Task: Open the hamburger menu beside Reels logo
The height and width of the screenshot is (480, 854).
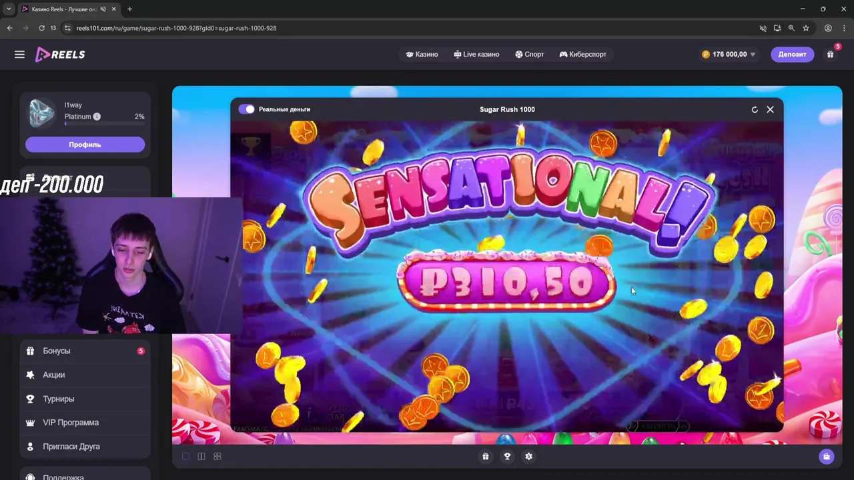Action: pos(19,55)
